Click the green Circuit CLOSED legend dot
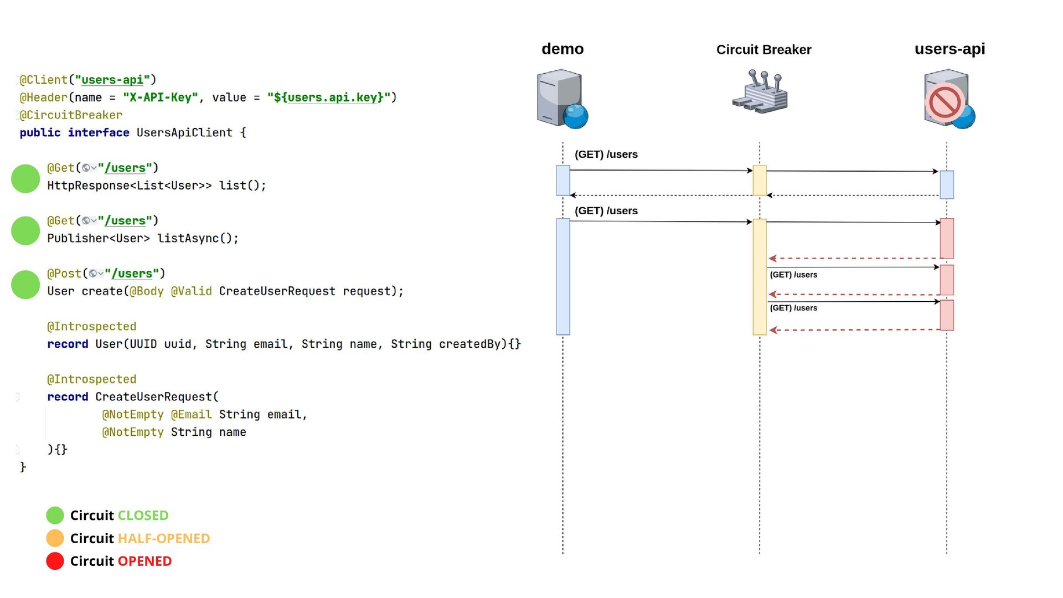Image resolution: width=1063 pixels, height=598 pixels. point(55,515)
